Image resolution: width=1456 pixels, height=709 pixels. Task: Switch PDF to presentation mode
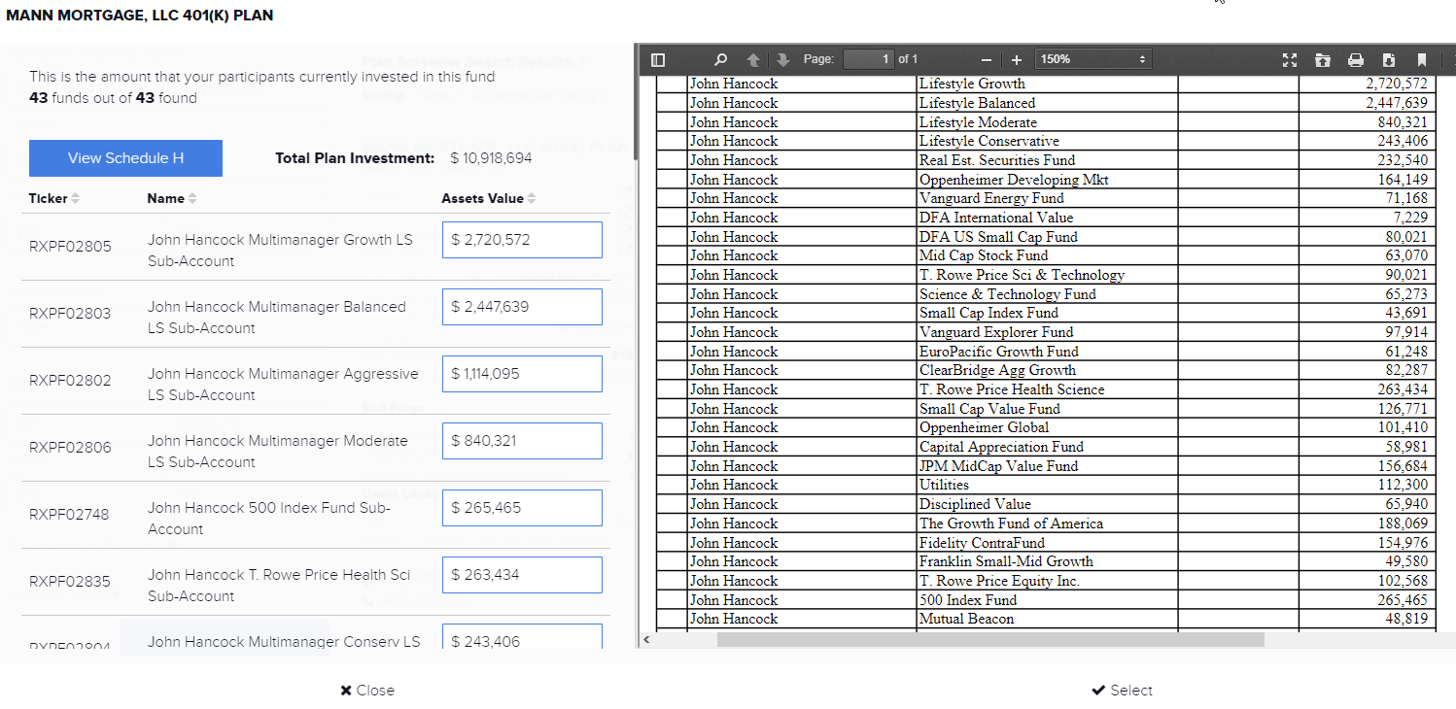tap(1290, 59)
